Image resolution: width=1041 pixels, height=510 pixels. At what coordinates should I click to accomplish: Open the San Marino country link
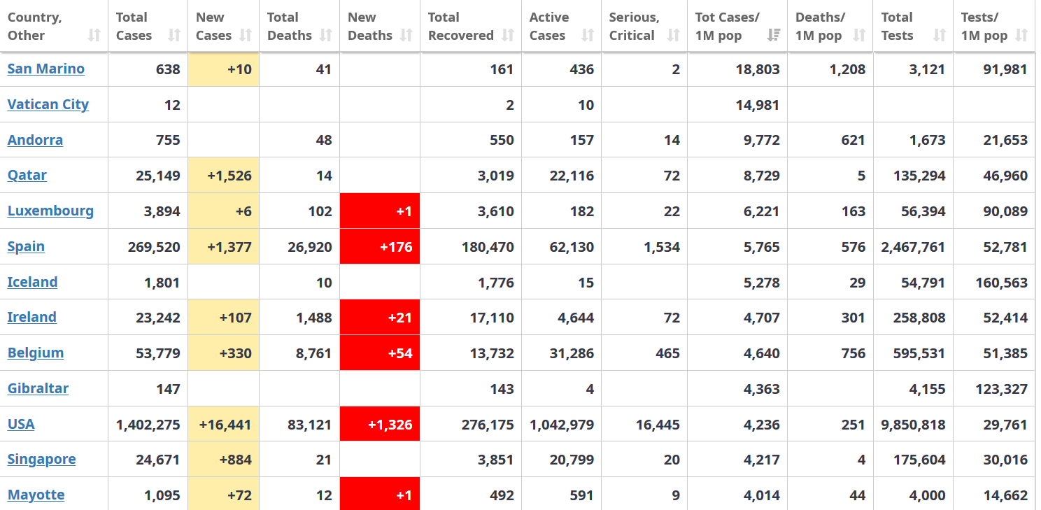[46, 69]
